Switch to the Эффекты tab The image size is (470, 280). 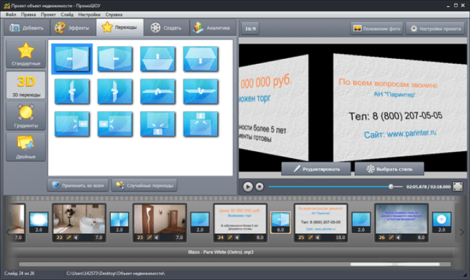point(73,27)
